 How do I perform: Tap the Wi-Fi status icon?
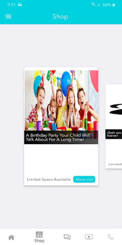tap(93, 5)
